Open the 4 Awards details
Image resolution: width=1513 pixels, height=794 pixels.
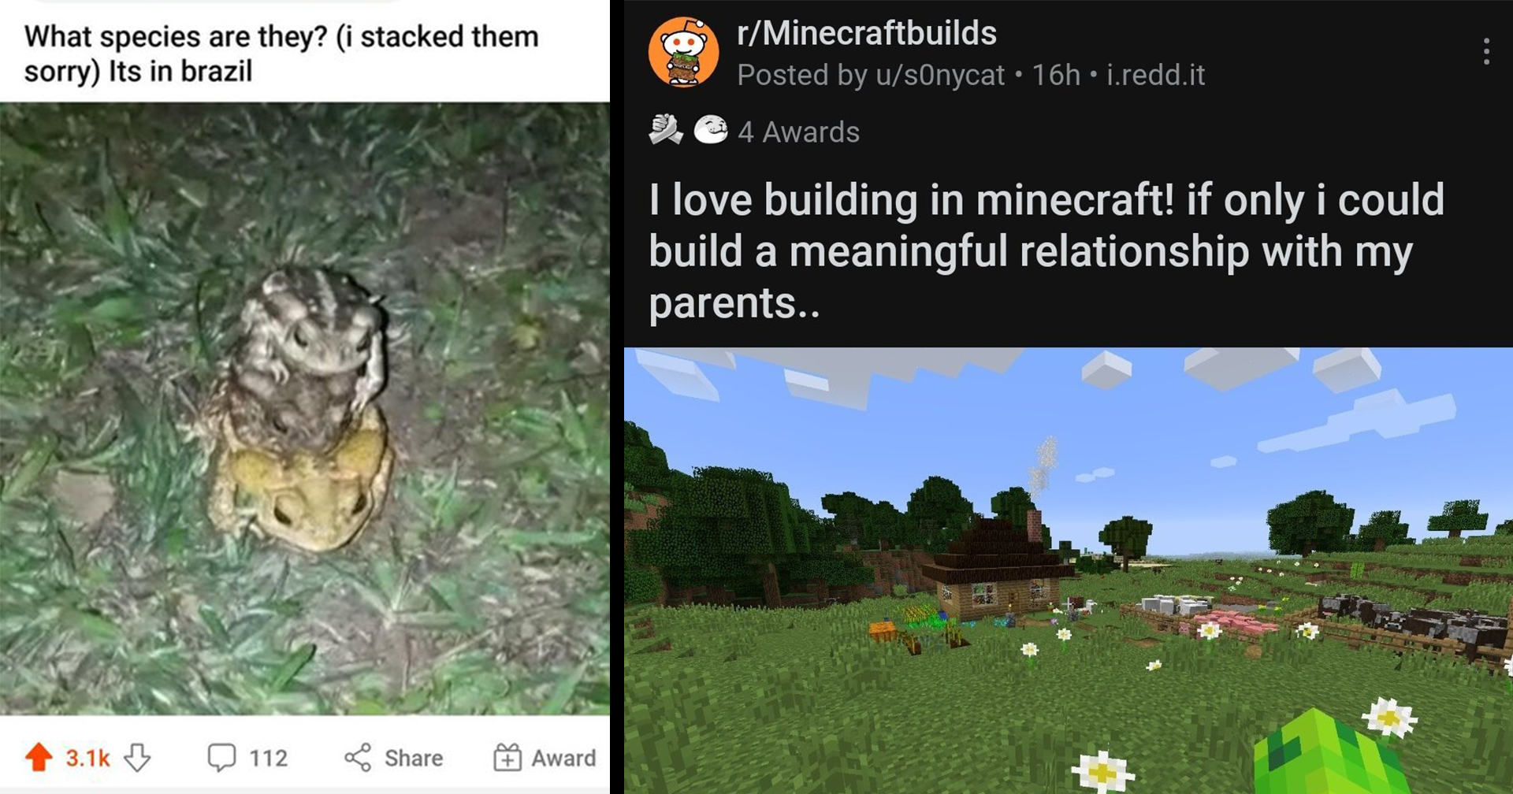[x=798, y=132]
